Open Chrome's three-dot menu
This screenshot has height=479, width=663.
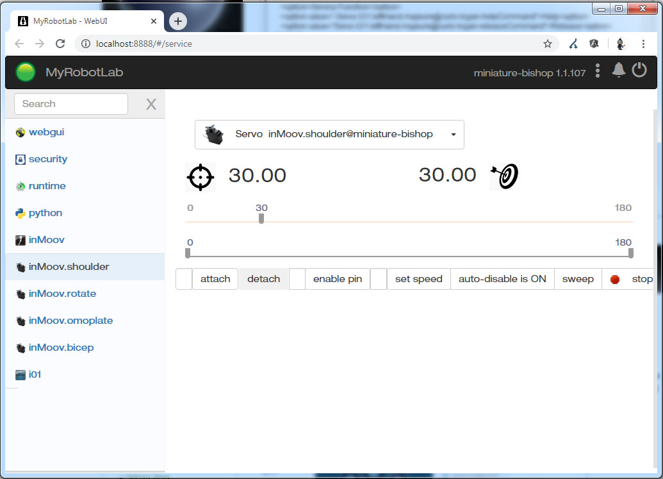pyautogui.click(x=643, y=44)
